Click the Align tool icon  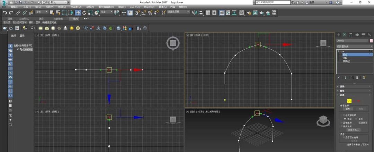coord(201,12)
